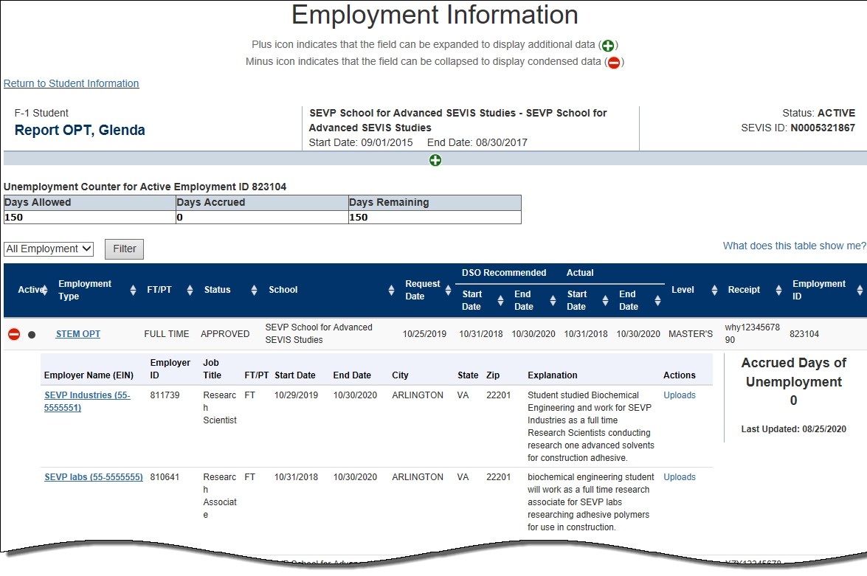Click the black active indicator dot in the STEM OPT row

32,334
